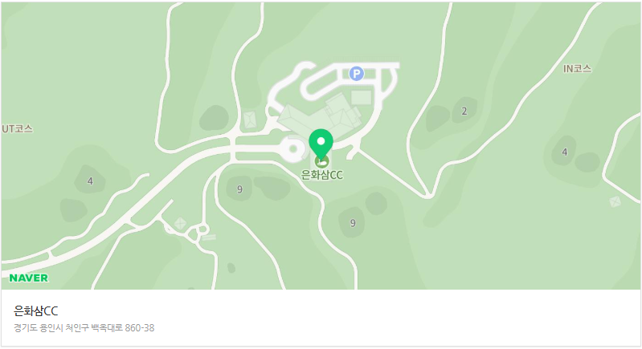Select the diamond-shaped building at far right edge

pos(615,201)
